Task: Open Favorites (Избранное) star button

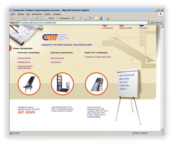Action: pyautogui.click(x=63, y=18)
